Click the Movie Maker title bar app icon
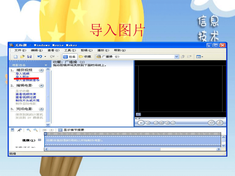Viewport: 235px width, 176px height. [11, 45]
